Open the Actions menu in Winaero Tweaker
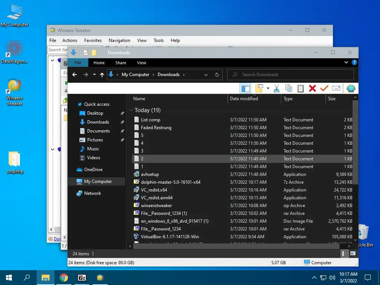The image size is (380, 285). click(x=70, y=40)
